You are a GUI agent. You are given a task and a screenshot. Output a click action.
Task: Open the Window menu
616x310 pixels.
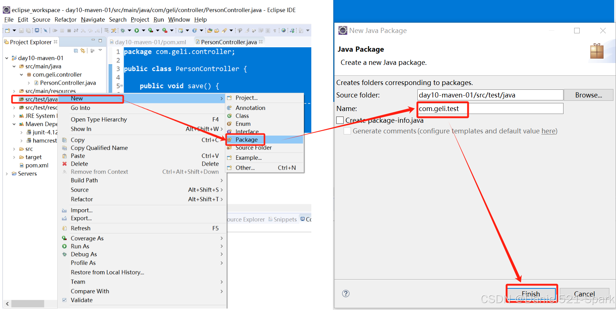(x=179, y=19)
